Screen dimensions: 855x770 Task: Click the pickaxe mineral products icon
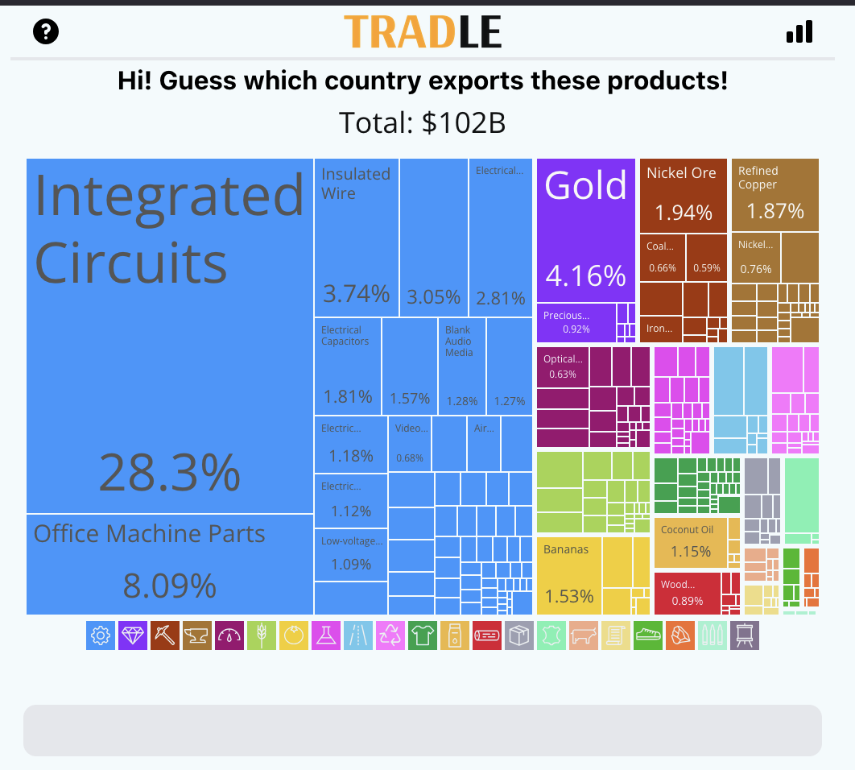point(165,635)
